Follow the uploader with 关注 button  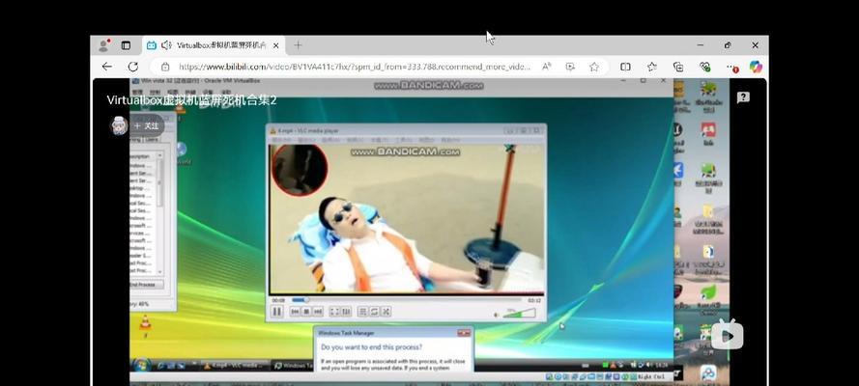pyautogui.click(x=146, y=125)
